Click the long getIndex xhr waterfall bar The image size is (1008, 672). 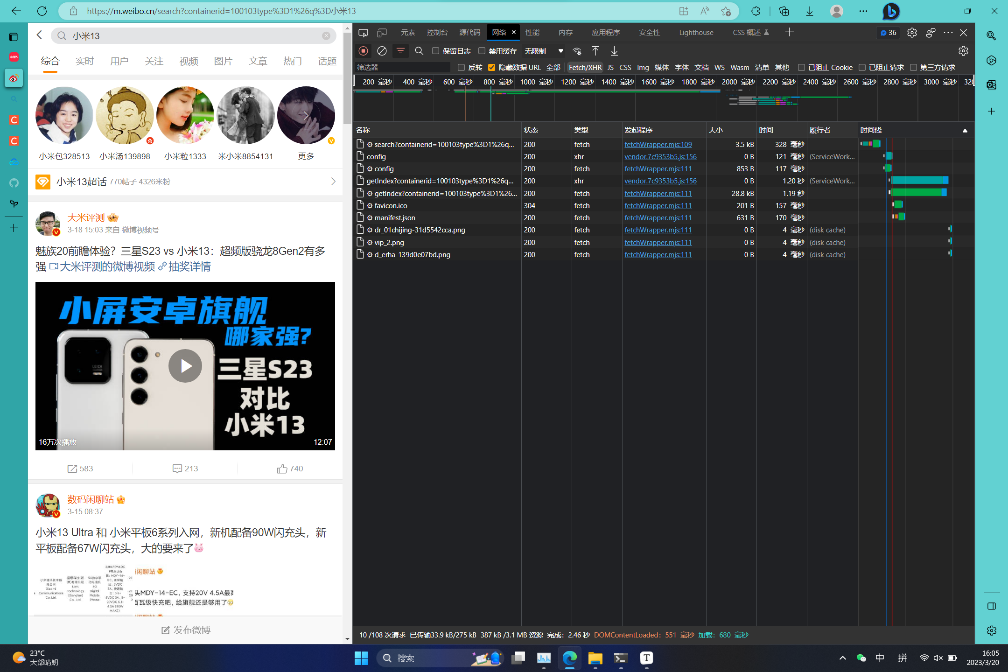click(x=920, y=180)
